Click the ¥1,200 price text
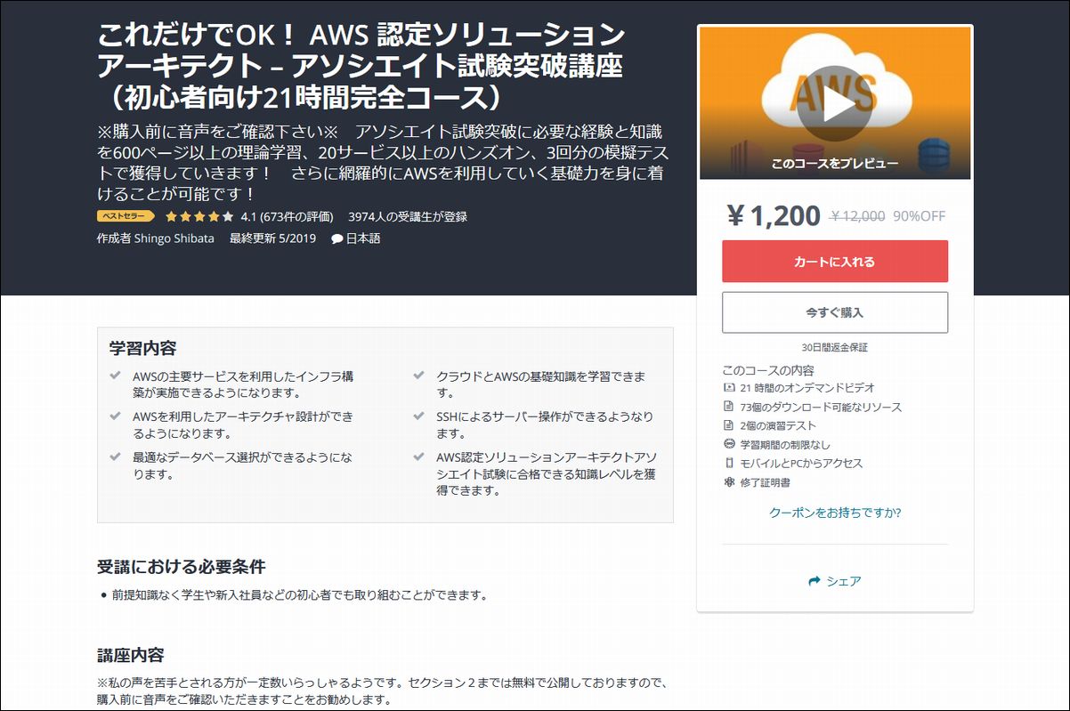1070x711 pixels. (774, 216)
